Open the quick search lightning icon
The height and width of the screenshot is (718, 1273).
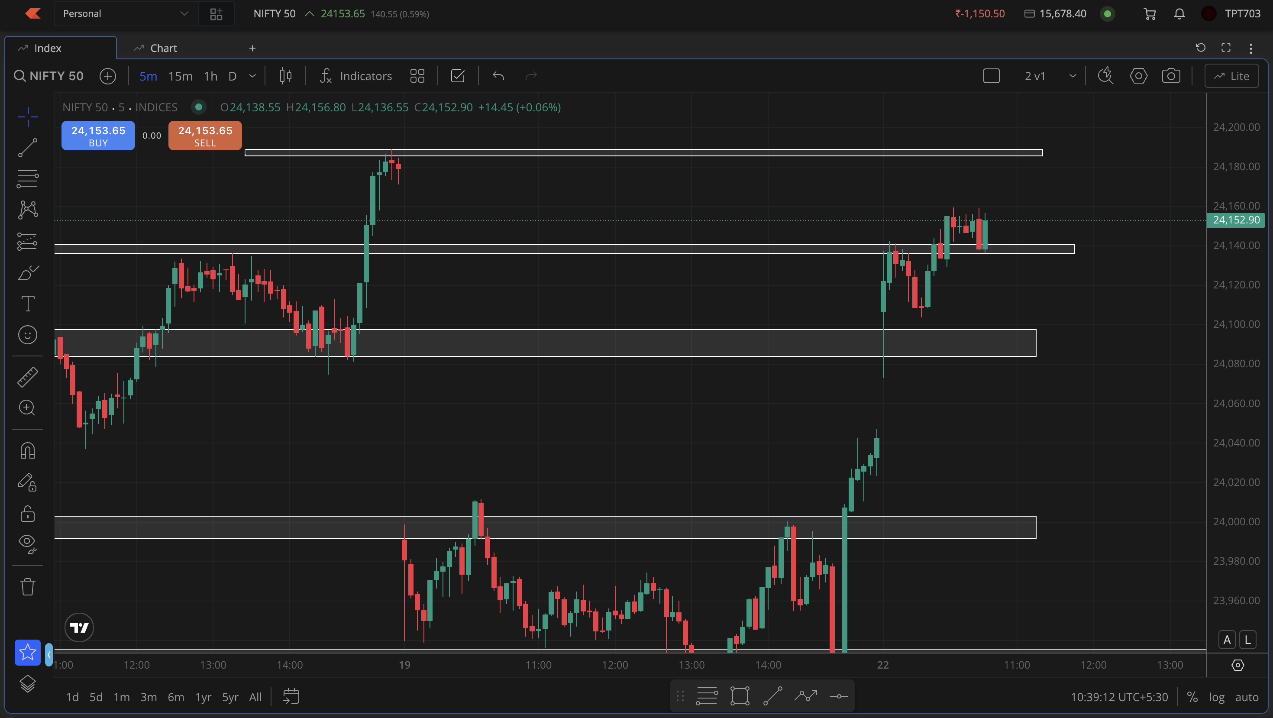coord(1105,76)
